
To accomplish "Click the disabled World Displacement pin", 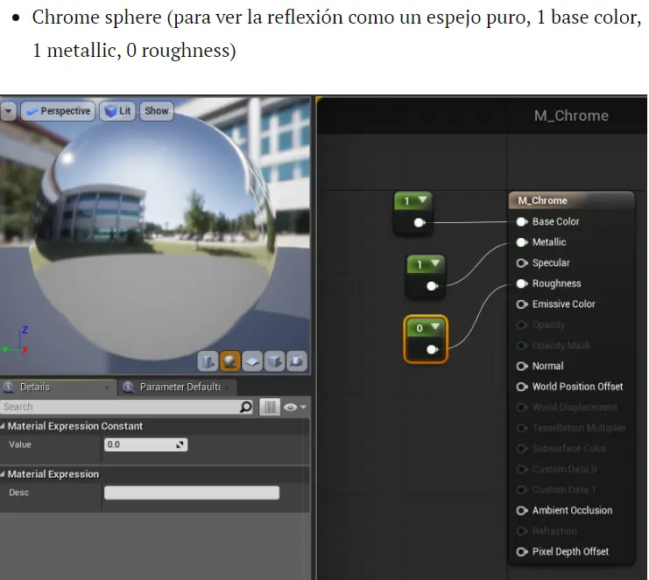I will pos(521,407).
